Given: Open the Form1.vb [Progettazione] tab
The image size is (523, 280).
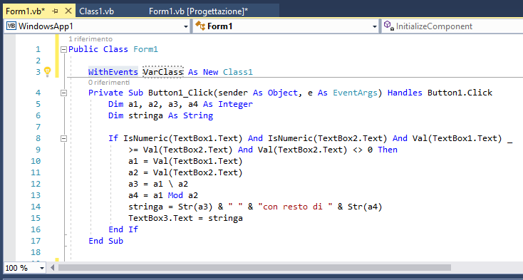Looking at the screenshot, I should 199,11.
